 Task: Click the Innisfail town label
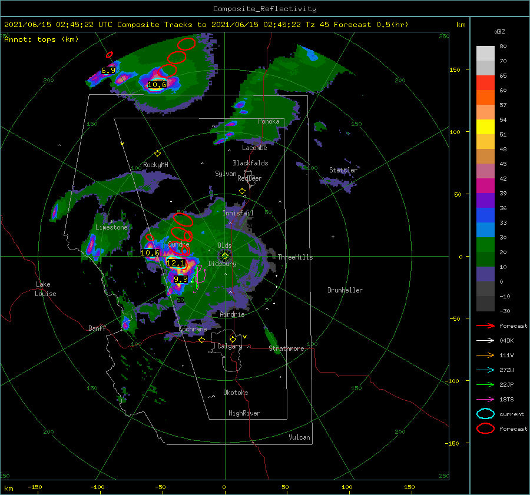pyautogui.click(x=238, y=213)
